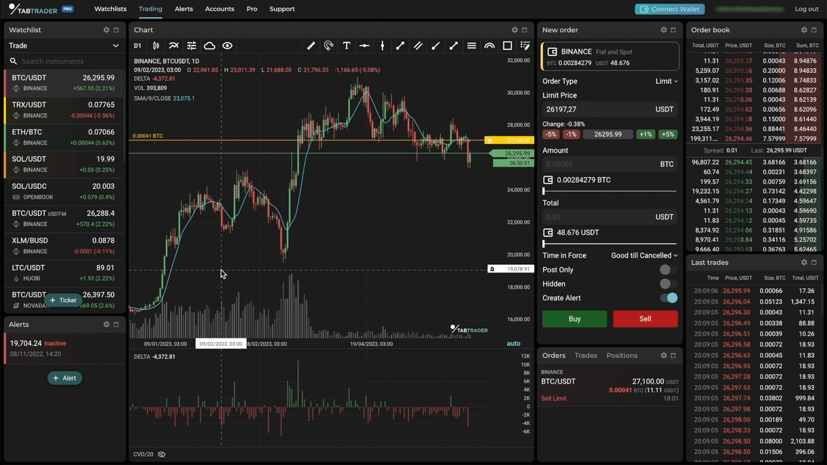827x465 pixels.
Task: Select the magnet snap tool
Action: (x=328, y=46)
